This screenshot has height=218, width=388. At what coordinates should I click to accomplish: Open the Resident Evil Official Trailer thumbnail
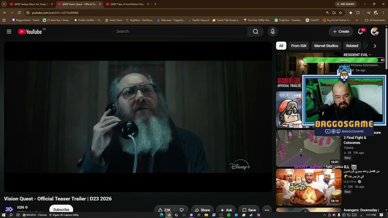click(x=289, y=70)
